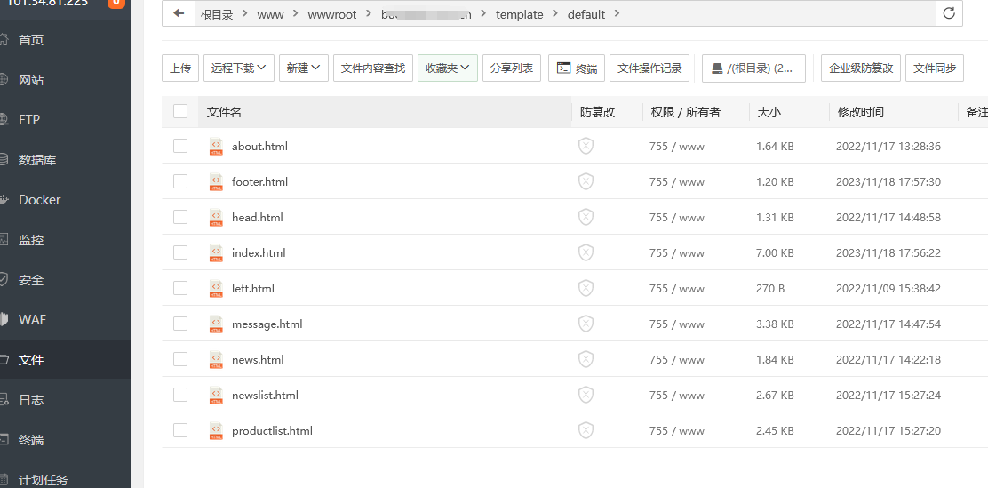Toggle tamper-proof shield for left.html

[x=586, y=289]
